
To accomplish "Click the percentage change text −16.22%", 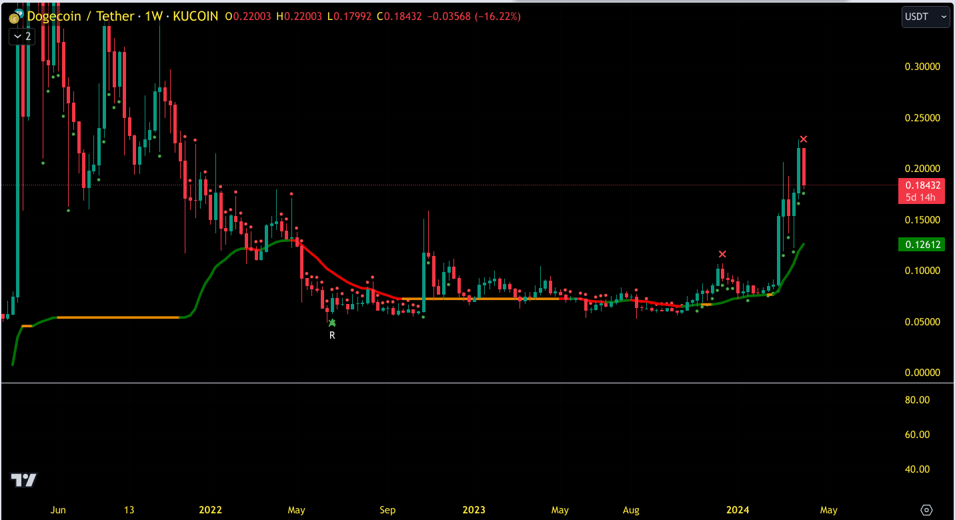I will (498, 16).
